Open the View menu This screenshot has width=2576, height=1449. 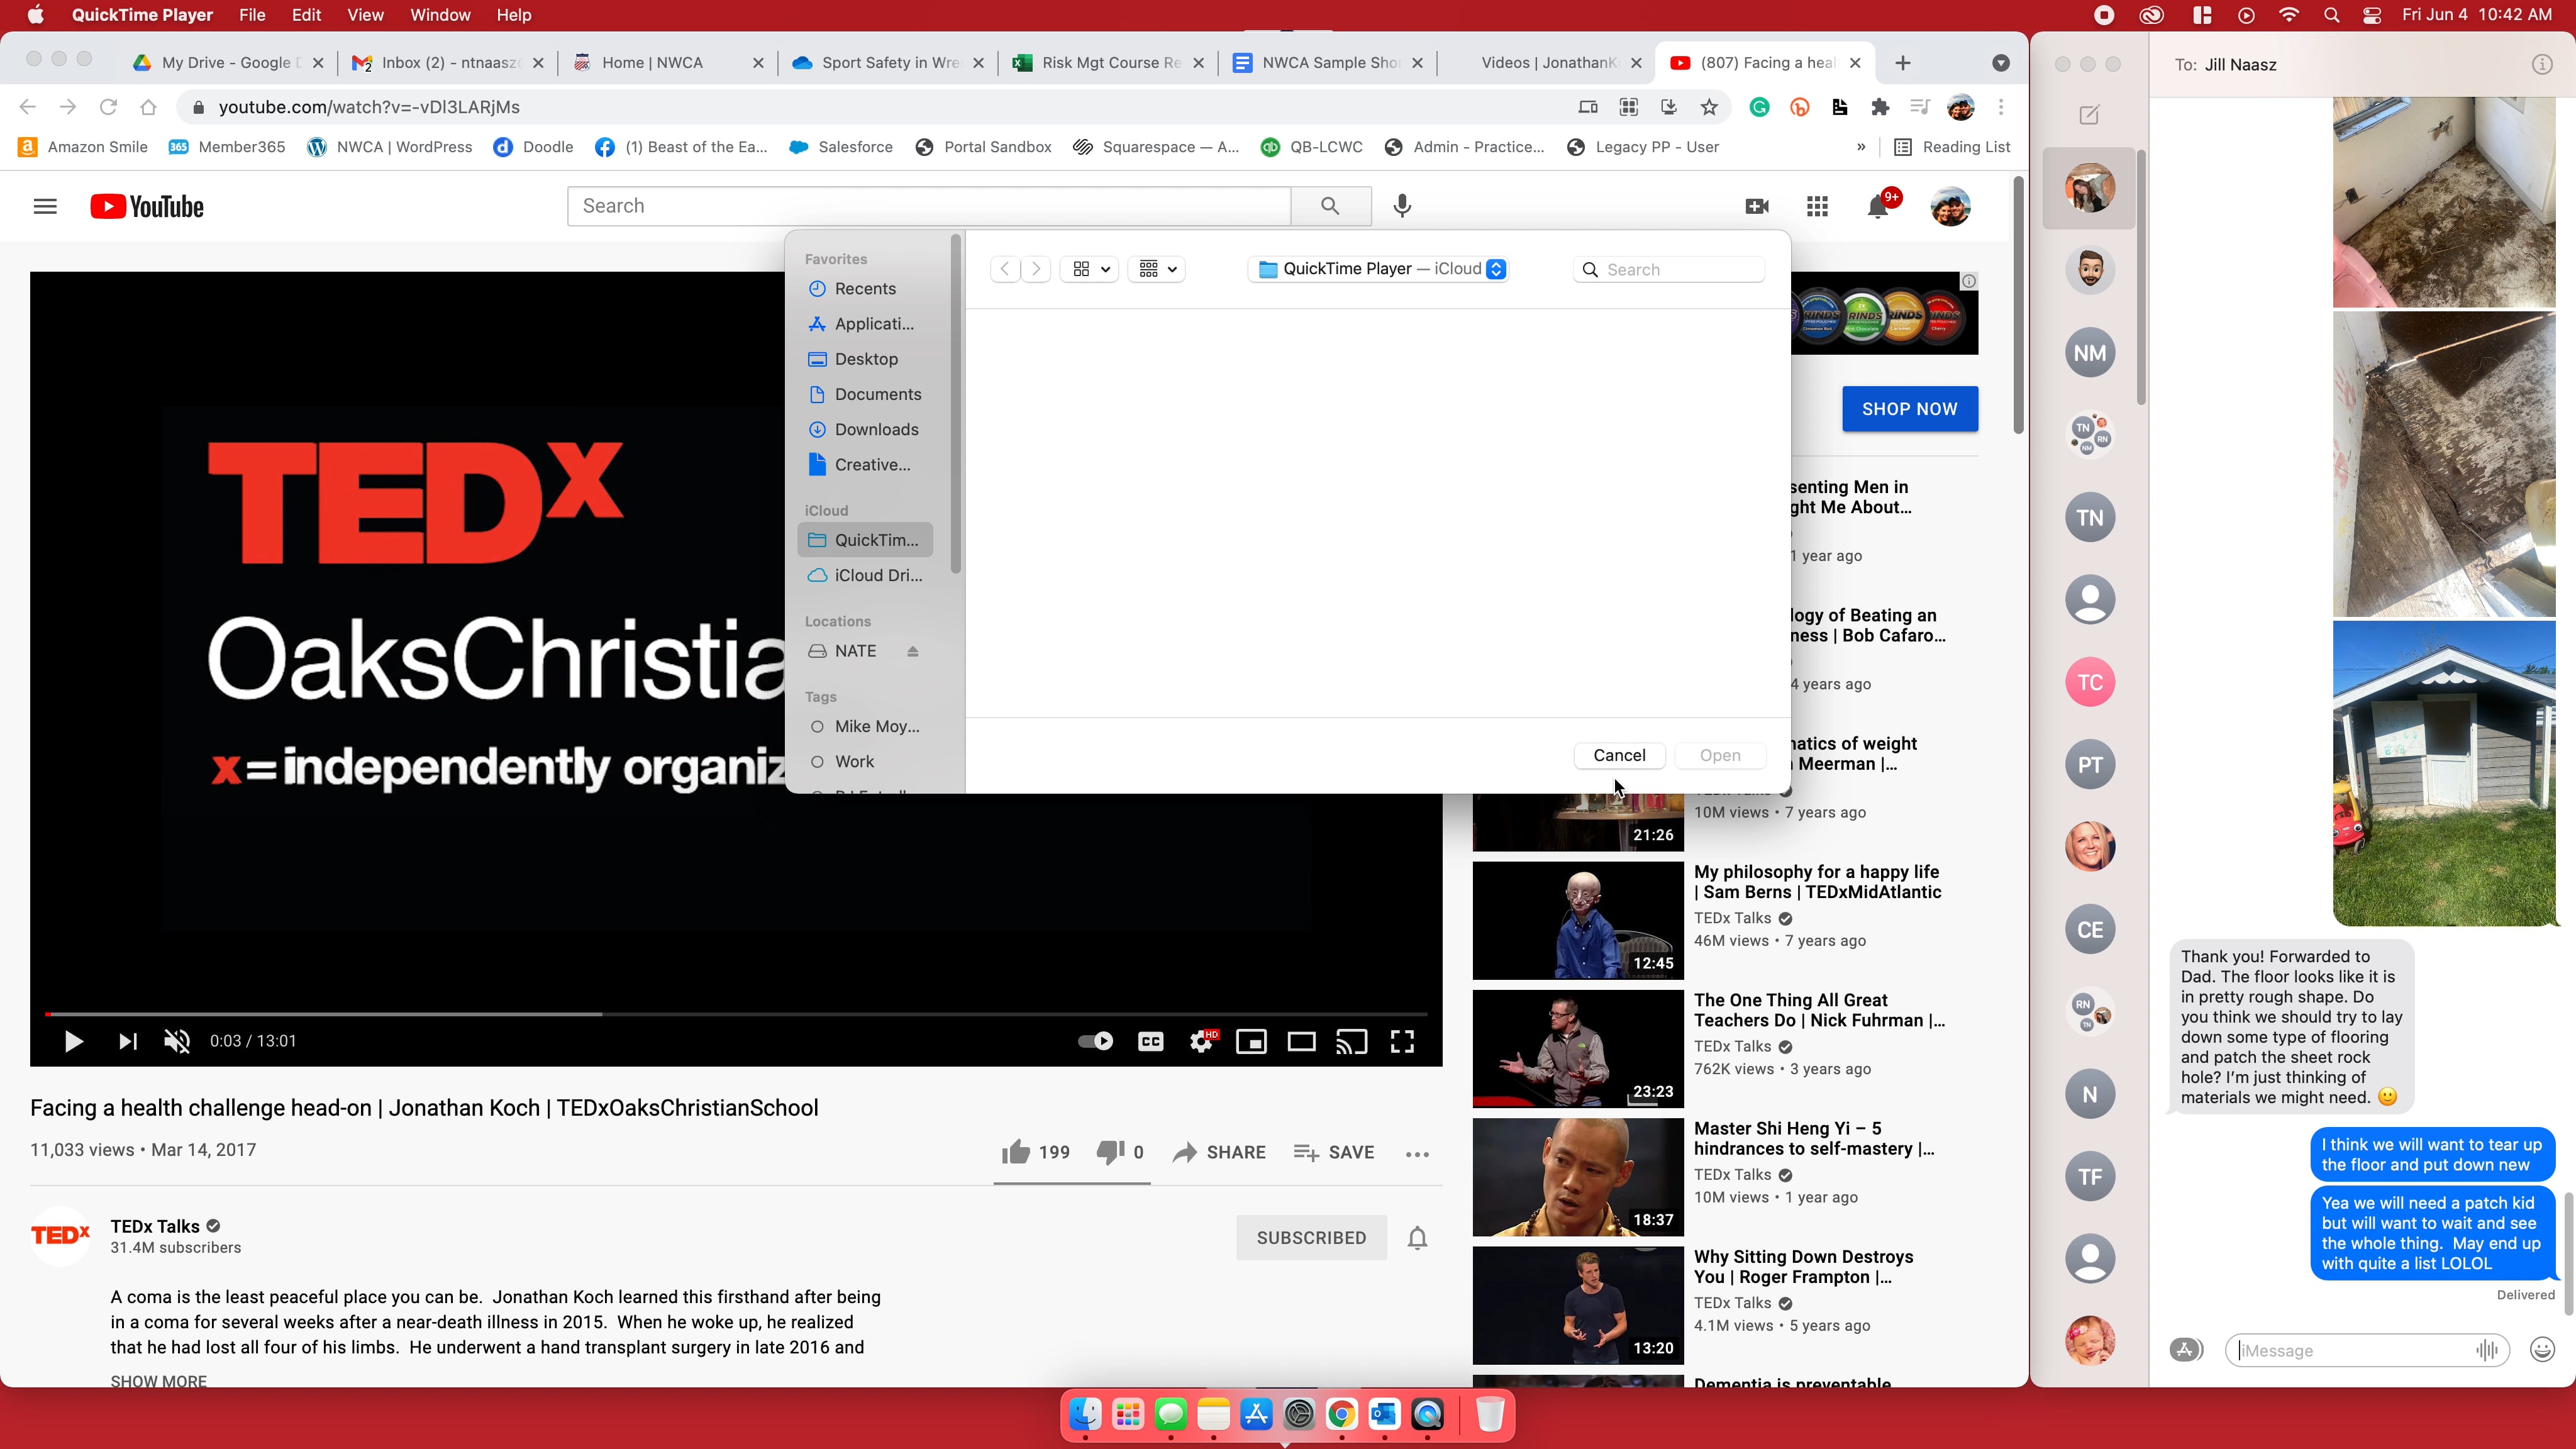pyautogui.click(x=365, y=15)
